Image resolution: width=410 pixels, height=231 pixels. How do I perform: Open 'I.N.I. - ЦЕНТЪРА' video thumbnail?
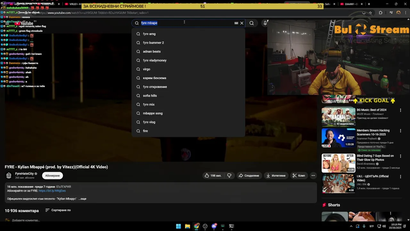point(338,184)
